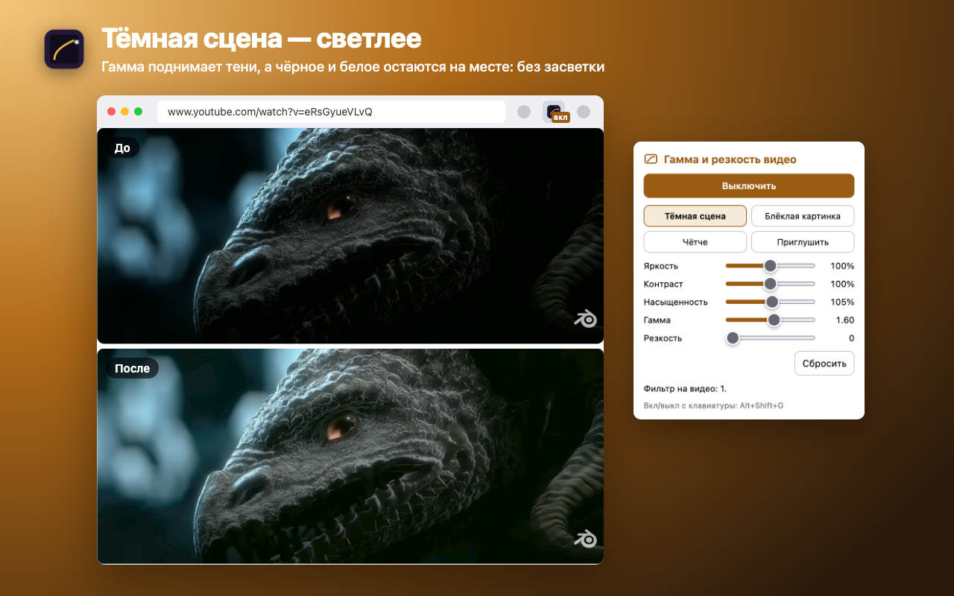Screen dimensions: 954x596
Task: Click the Гамма и резкость видео title
Action: tap(730, 159)
